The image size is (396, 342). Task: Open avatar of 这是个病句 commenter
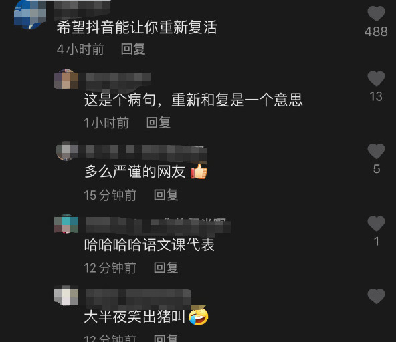[x=66, y=79]
